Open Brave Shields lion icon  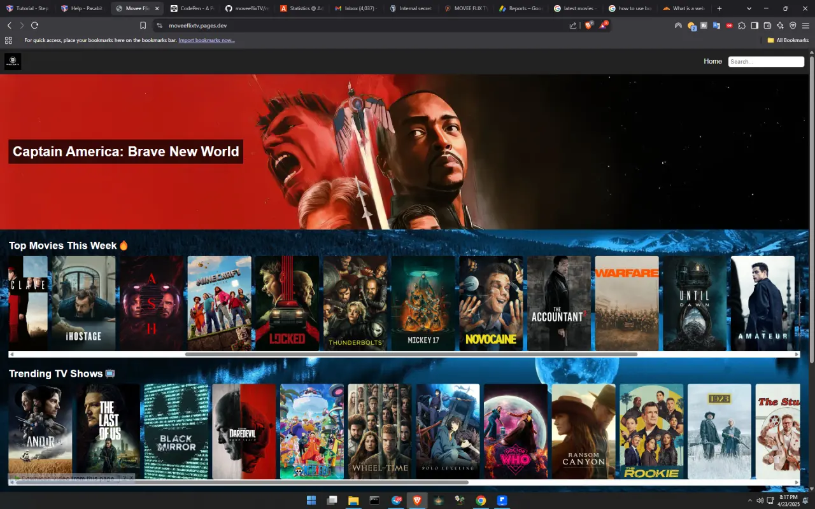(588, 25)
